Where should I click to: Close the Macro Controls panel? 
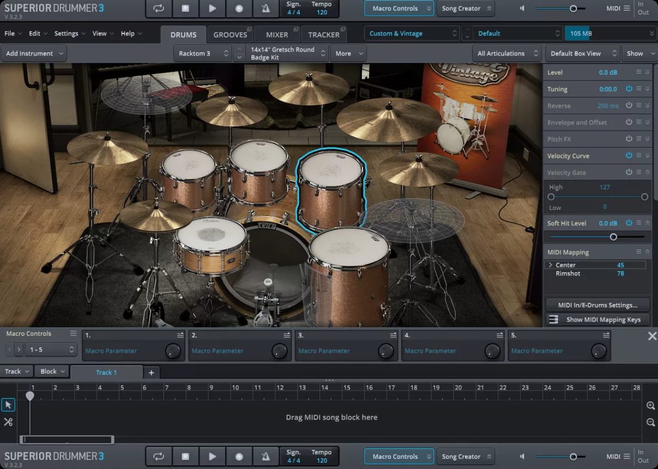(652, 336)
